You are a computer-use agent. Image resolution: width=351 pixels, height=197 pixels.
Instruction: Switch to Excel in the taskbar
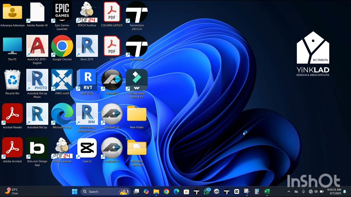tap(267, 192)
